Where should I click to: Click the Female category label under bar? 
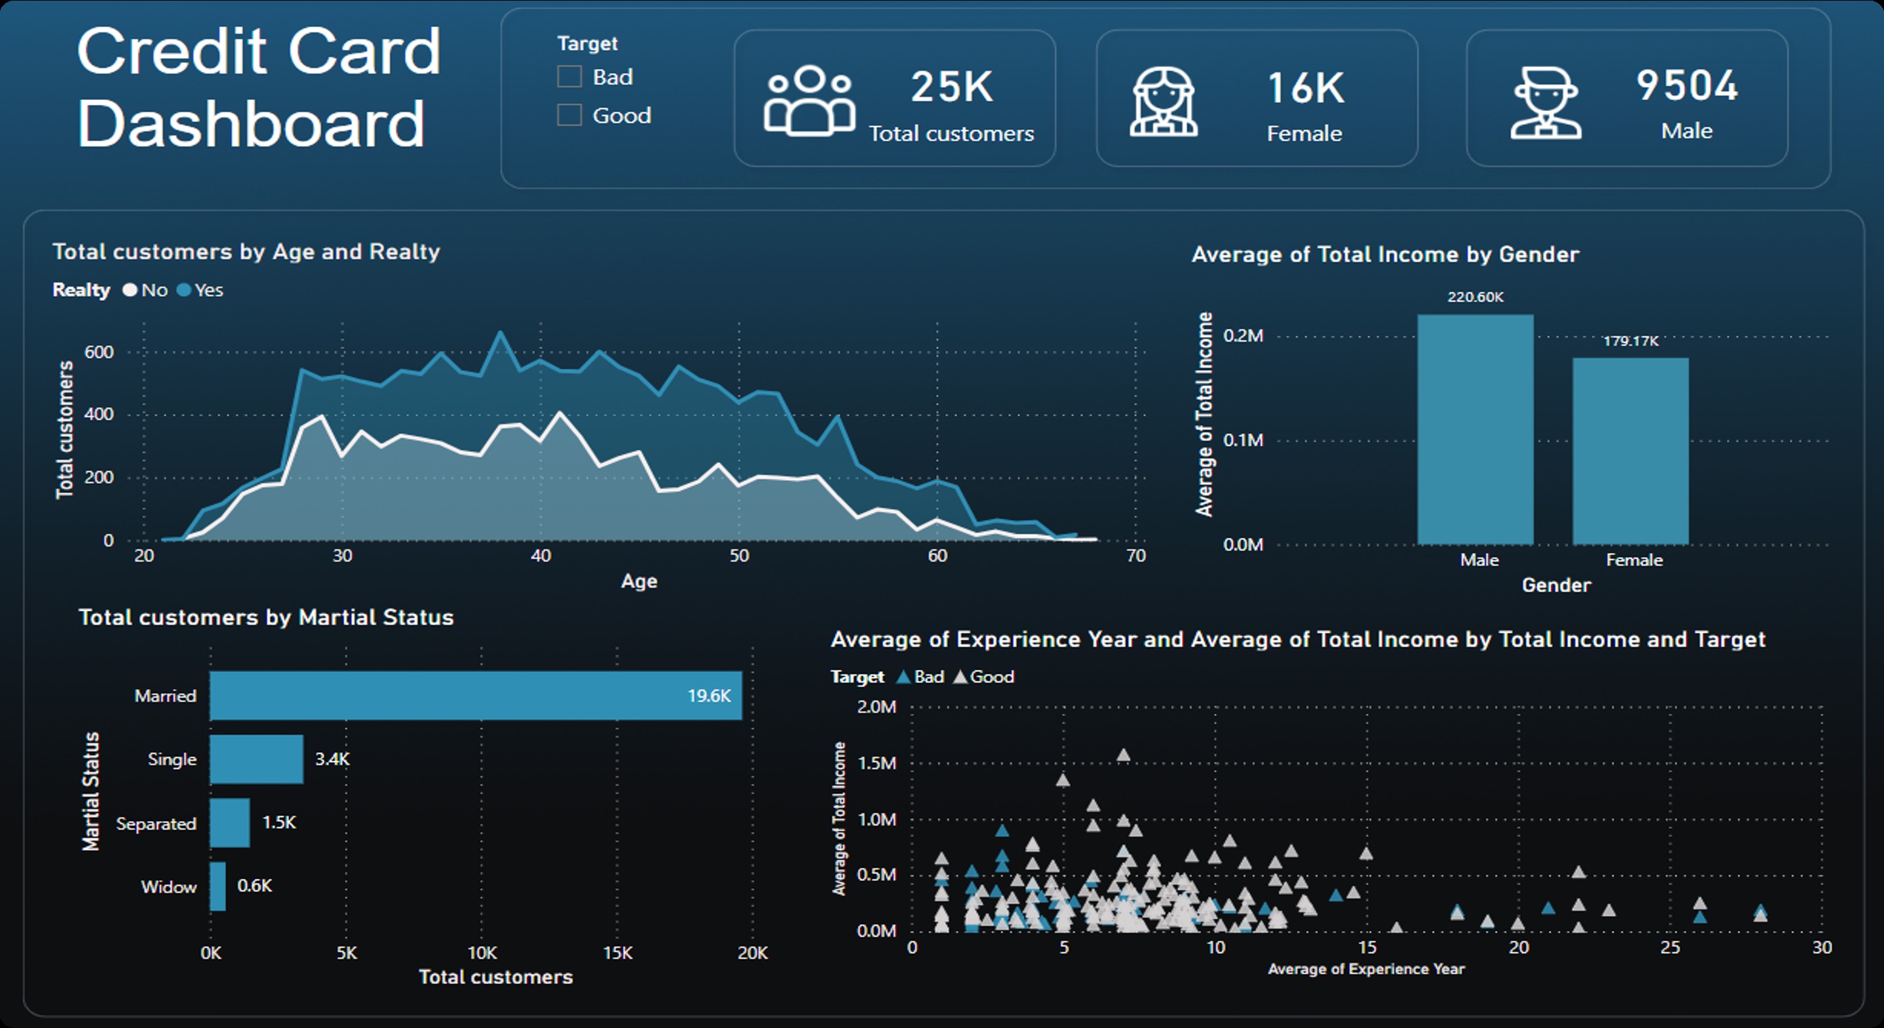click(1634, 560)
